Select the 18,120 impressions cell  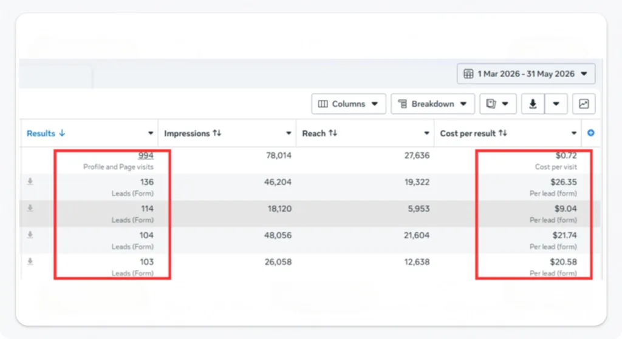(x=279, y=209)
